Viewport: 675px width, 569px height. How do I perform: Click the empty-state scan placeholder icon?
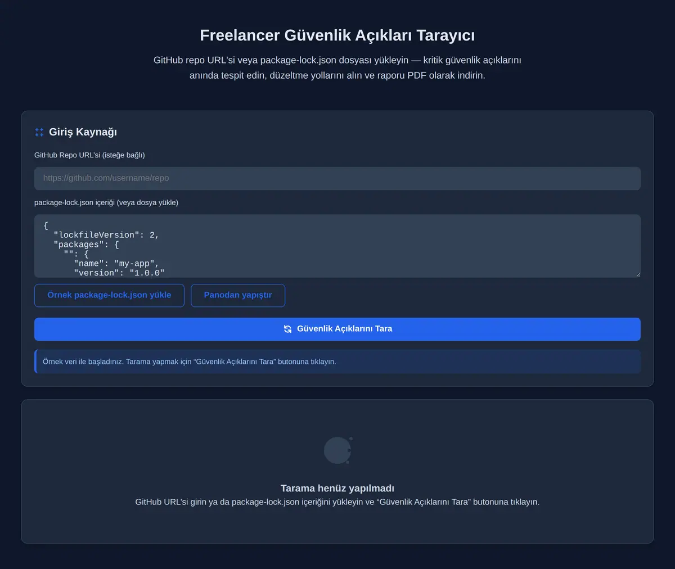click(338, 450)
